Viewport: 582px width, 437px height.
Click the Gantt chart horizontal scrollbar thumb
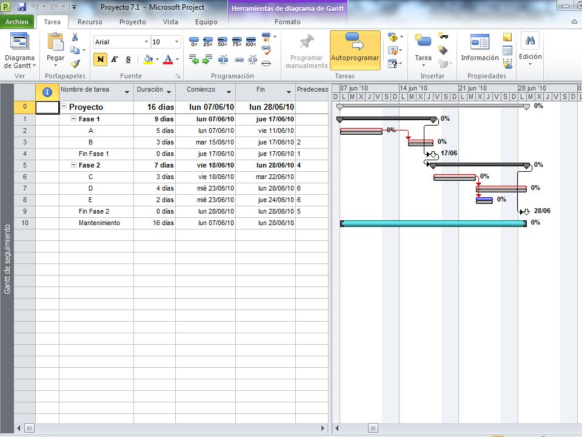pyautogui.click(x=373, y=428)
